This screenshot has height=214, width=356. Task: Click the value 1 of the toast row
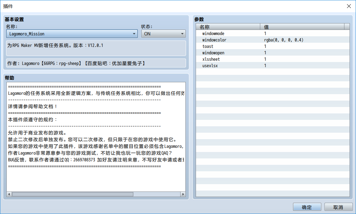coord(265,46)
